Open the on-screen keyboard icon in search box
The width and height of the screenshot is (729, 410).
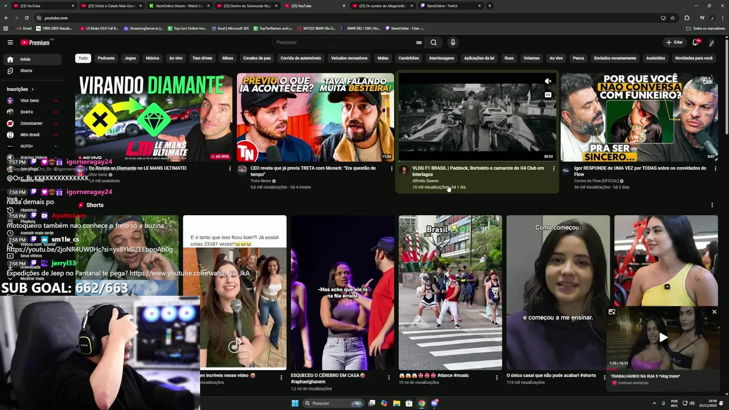[419, 42]
